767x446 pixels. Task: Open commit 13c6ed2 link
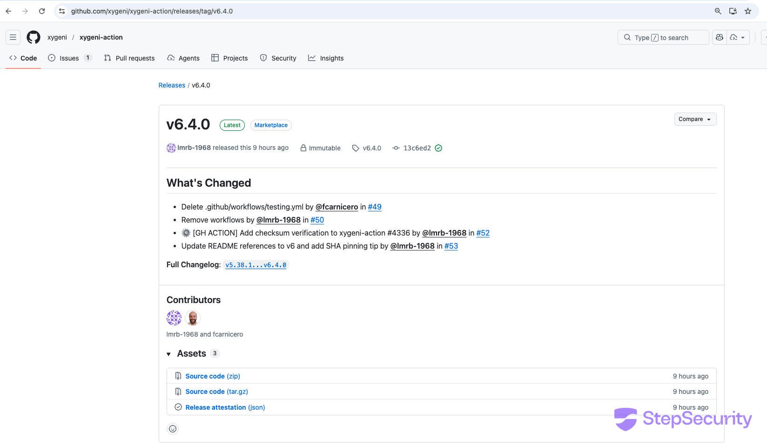pos(417,148)
